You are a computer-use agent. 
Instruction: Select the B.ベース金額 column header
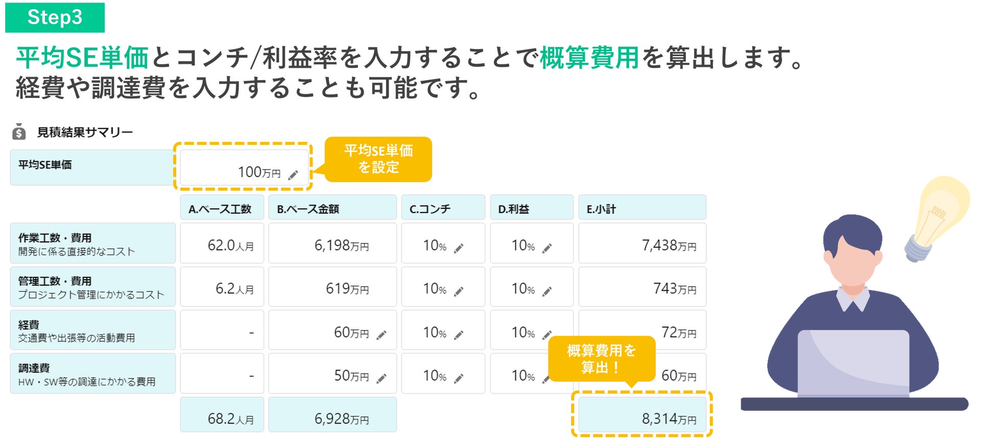click(x=333, y=207)
